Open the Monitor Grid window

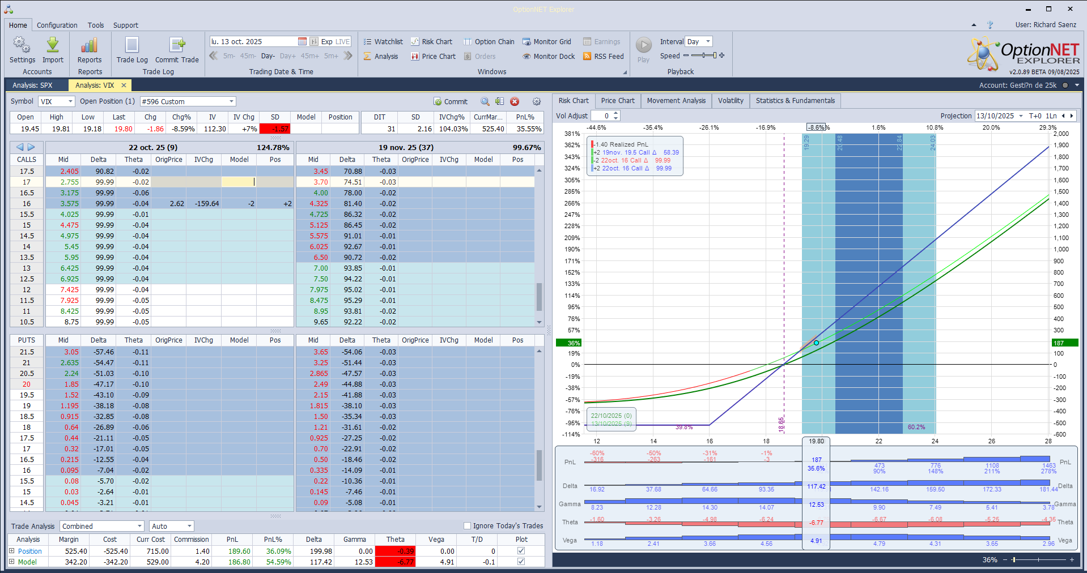coord(547,41)
